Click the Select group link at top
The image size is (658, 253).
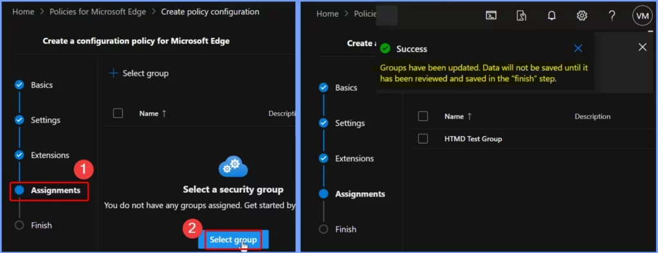pyautogui.click(x=146, y=73)
